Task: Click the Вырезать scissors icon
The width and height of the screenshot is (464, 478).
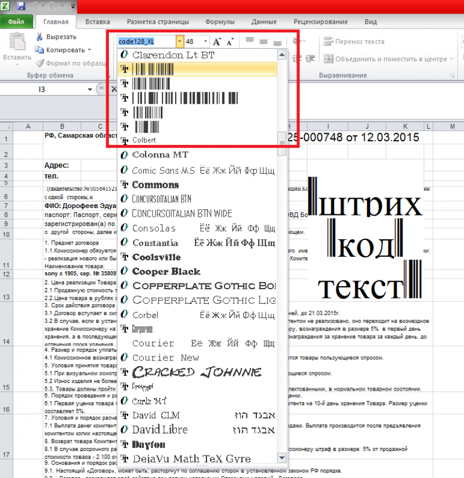Action: tap(39, 37)
